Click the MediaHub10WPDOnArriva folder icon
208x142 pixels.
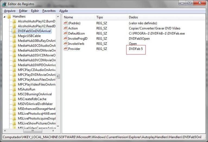pyautogui.click(x=14, y=65)
